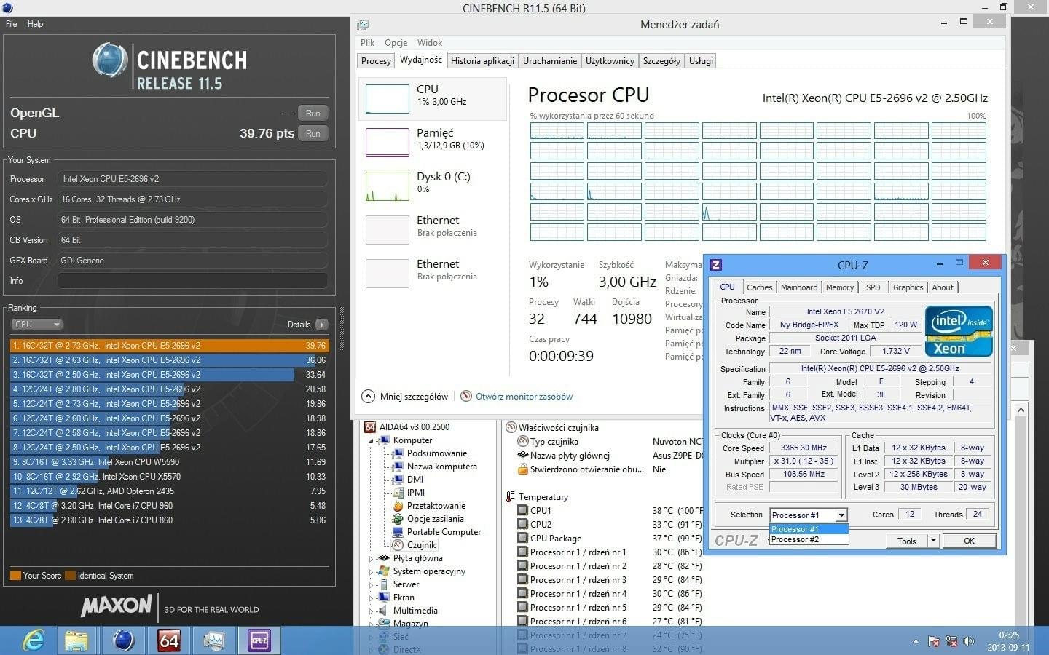The image size is (1049, 655).
Task: Select Podsumowanie in AIDA64 tree
Action: [436, 453]
